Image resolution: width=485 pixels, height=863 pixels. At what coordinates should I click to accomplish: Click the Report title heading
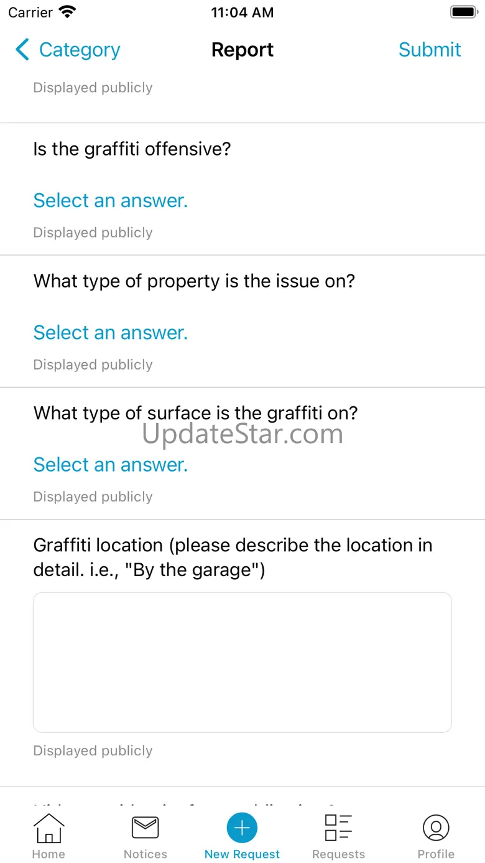click(x=242, y=50)
